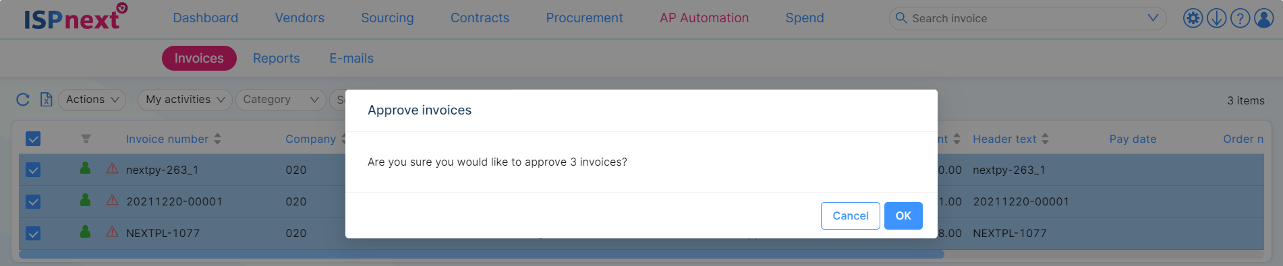Expand the My activities dropdown
This screenshot has width=1283, height=266.
click(x=185, y=100)
